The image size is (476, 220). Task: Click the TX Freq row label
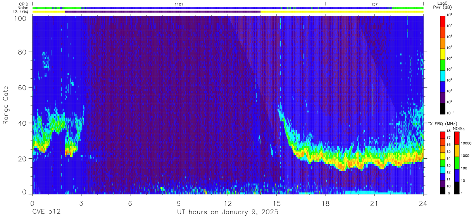click(x=21, y=11)
